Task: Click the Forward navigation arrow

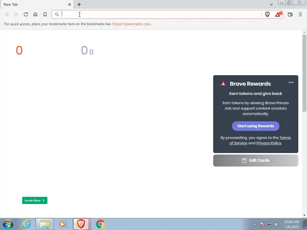Action: click(x=16, y=14)
